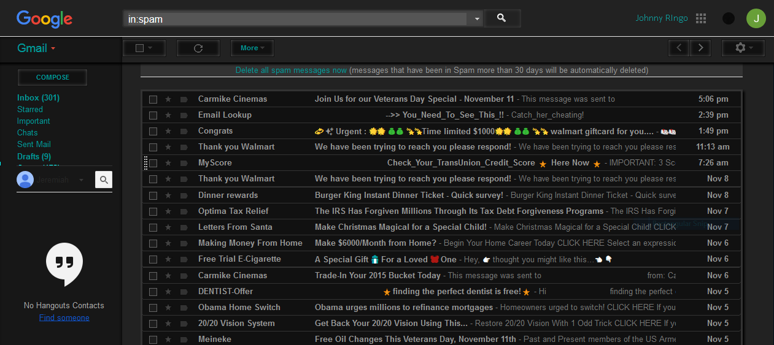The height and width of the screenshot is (345, 774).
Task: Click the Find someone link
Action: (x=64, y=317)
